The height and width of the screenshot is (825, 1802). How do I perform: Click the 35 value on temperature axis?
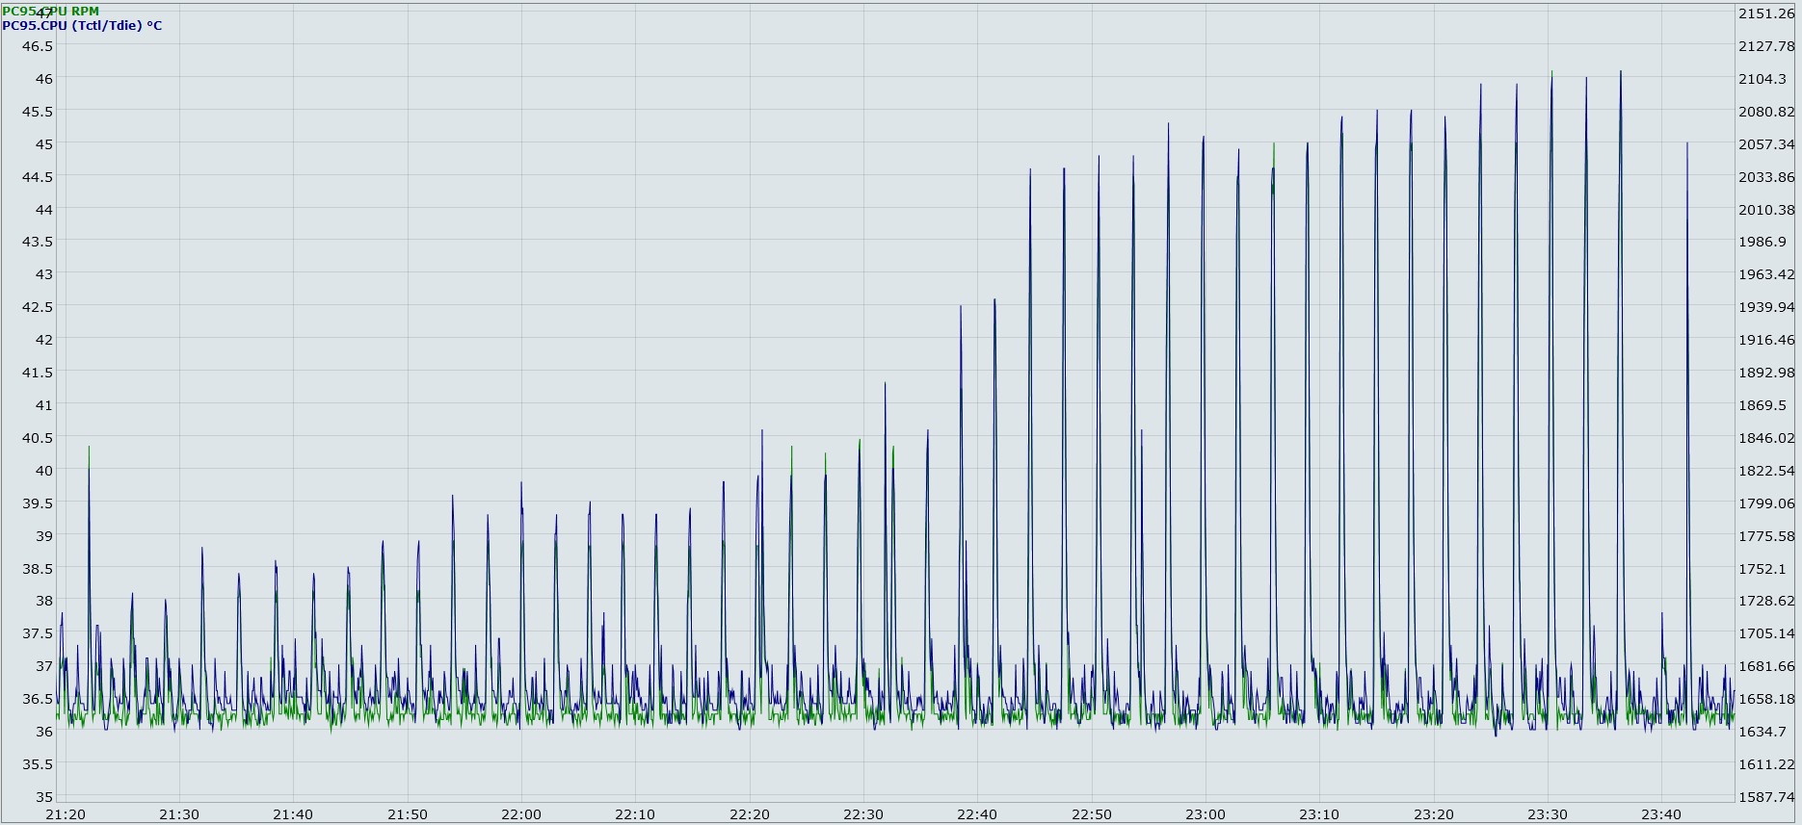[x=44, y=797]
